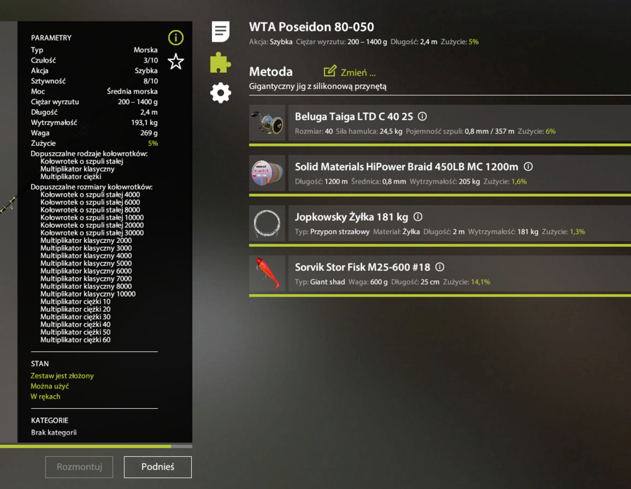Show info for Beluga Taiga LTD reel
Viewport: 631px width, 489px height.
[423, 117]
